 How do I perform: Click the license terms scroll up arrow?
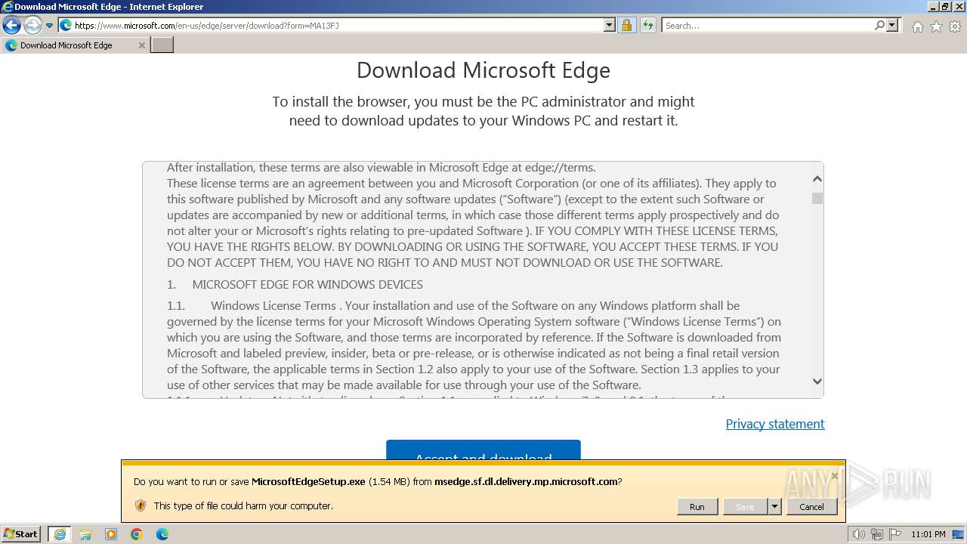(x=817, y=179)
